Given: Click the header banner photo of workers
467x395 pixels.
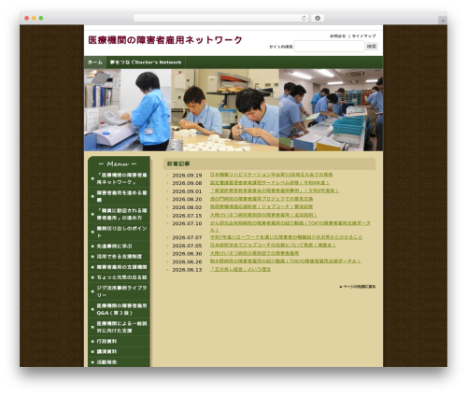Looking at the screenshot, I should (233, 110).
